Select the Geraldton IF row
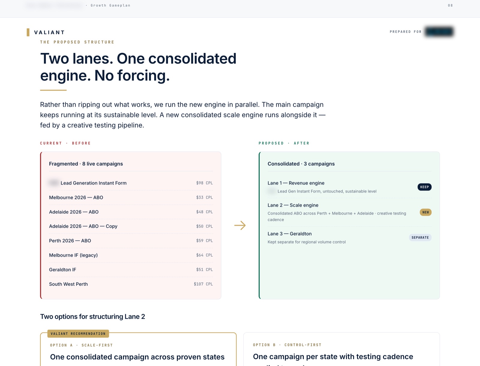 (x=131, y=270)
